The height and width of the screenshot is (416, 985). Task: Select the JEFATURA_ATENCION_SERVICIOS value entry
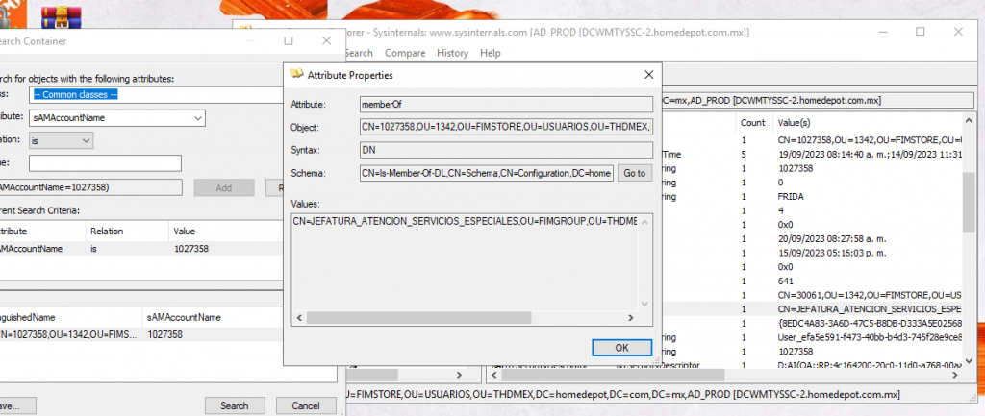point(465,221)
